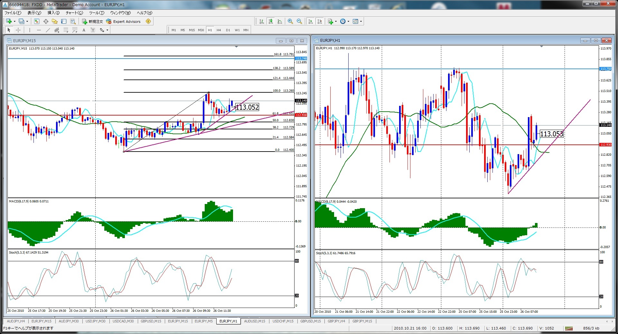Open the chart Templates icon

355,21
